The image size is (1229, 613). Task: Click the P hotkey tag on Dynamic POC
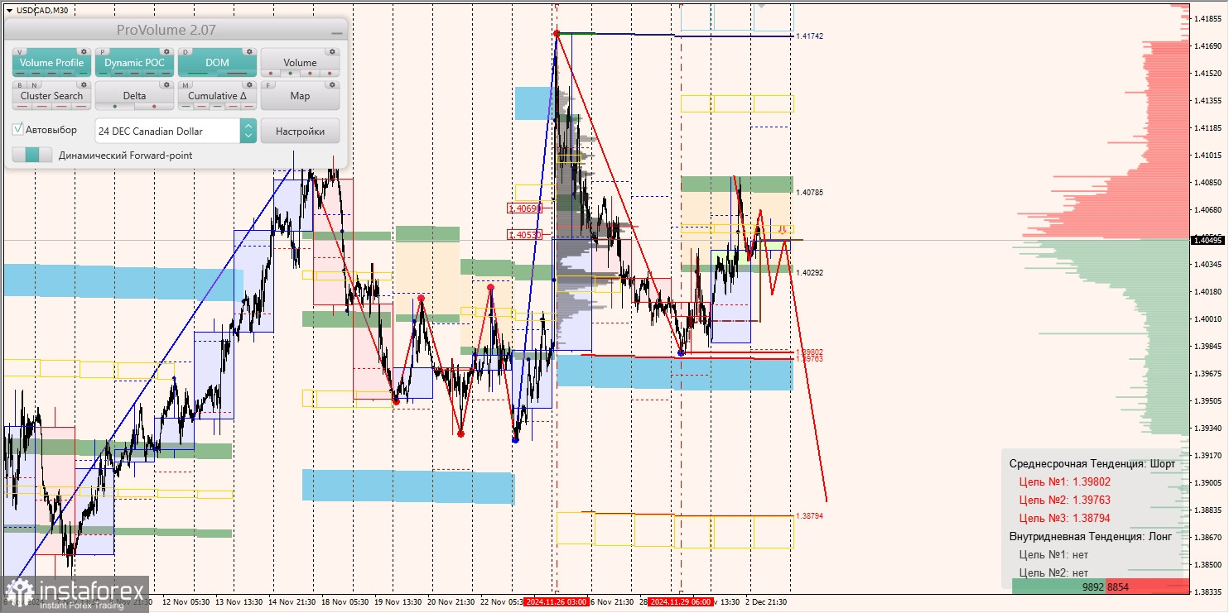(103, 51)
